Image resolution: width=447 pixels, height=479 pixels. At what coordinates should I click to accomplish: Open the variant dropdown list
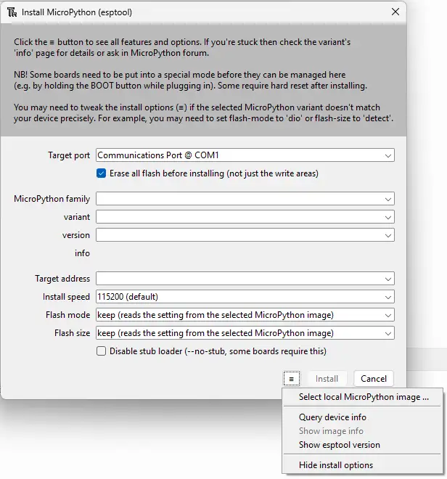pos(245,217)
